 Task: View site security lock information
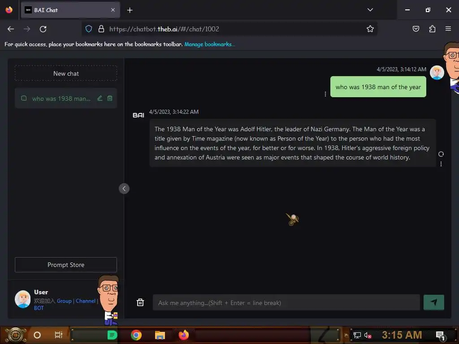(x=101, y=29)
